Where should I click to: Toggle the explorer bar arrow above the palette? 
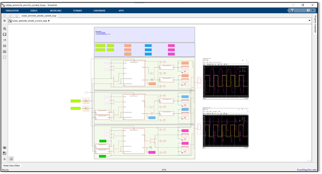coord(4,20)
